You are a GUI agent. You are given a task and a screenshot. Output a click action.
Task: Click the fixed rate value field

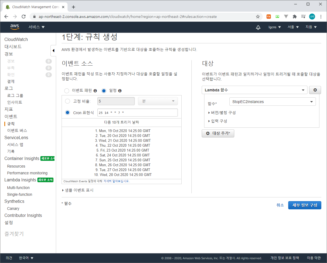point(116,101)
